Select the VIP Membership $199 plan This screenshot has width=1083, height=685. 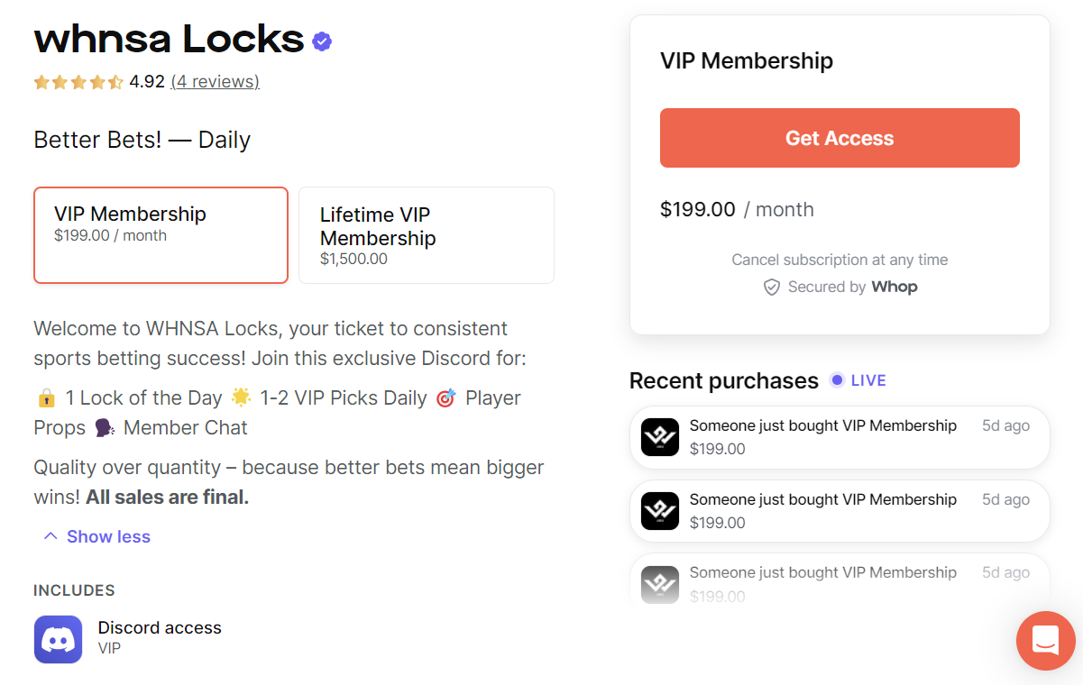(x=161, y=235)
